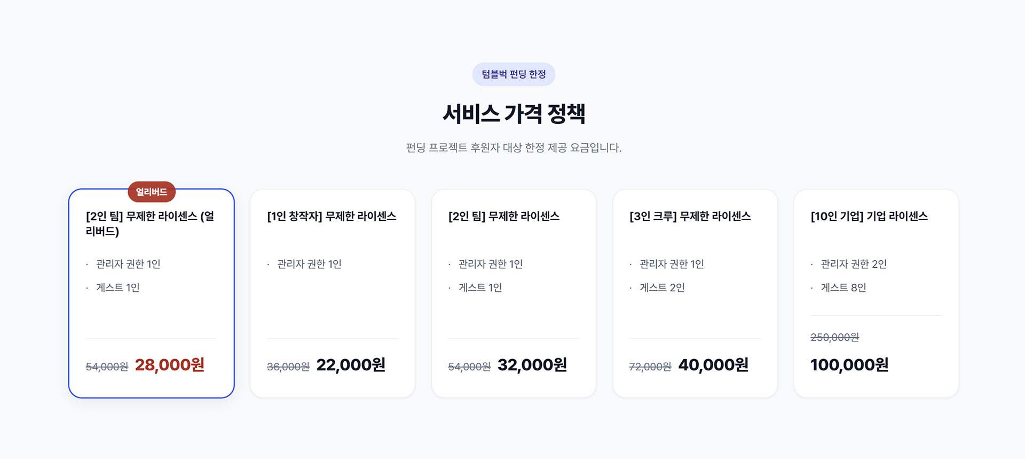Select the [2인 팀] 무제한 라이센스 (얼리버드) title
The height and width of the screenshot is (459, 1025).
tap(150, 223)
